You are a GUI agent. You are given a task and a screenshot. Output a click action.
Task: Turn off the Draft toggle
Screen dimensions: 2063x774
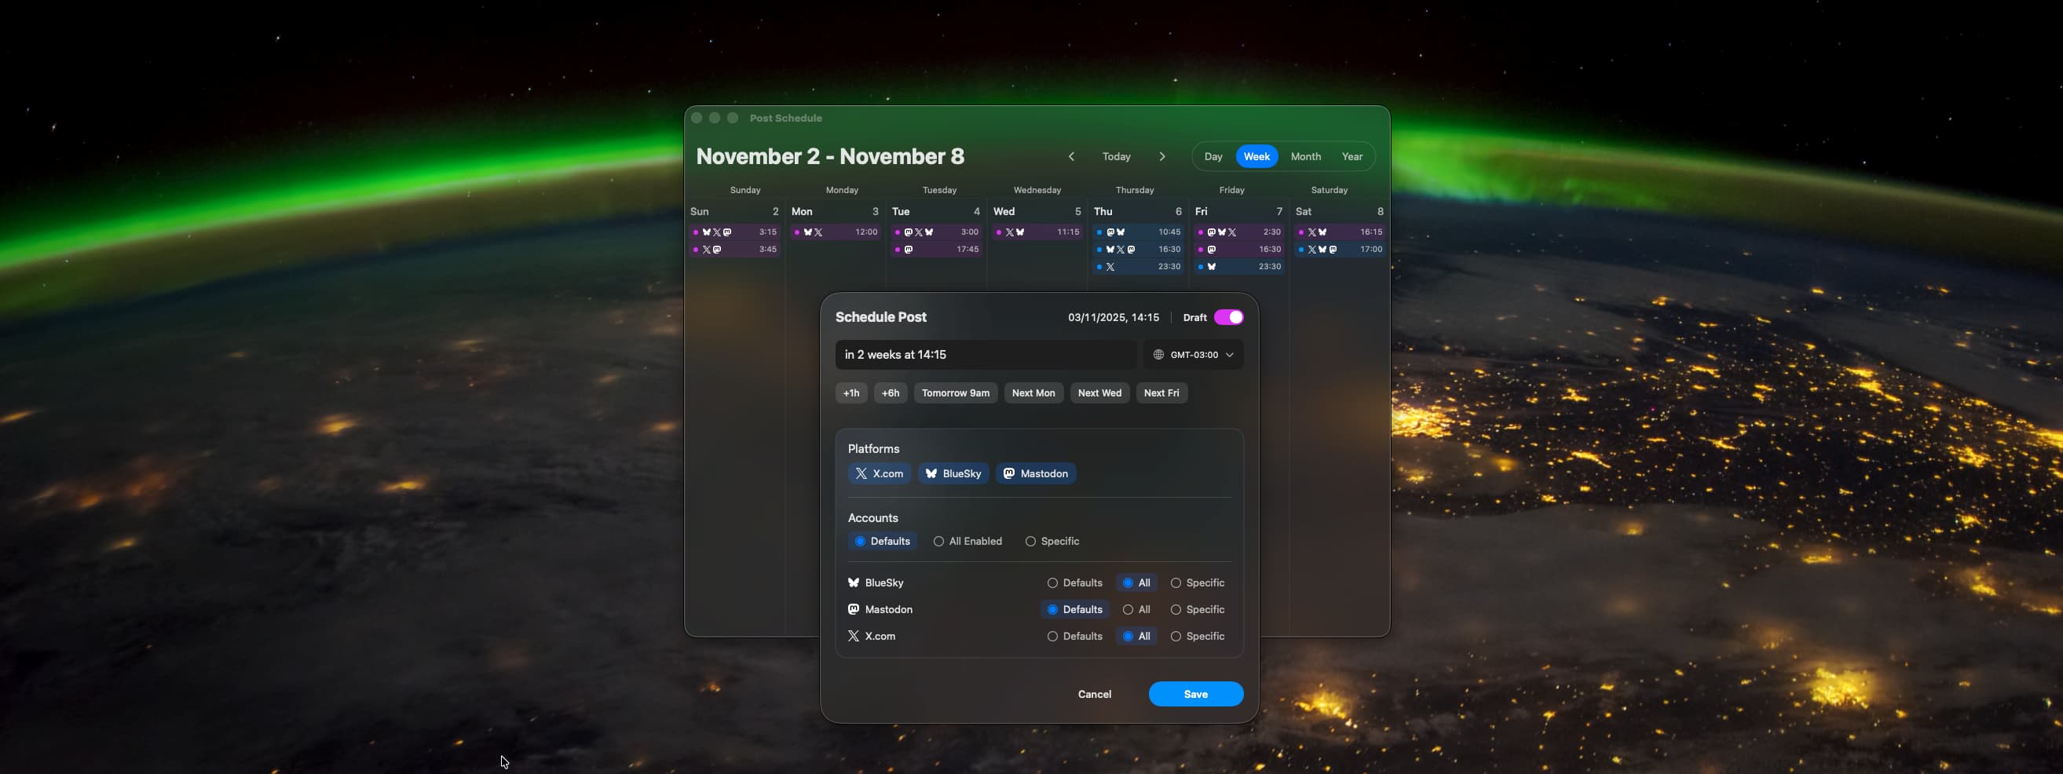(x=1229, y=317)
